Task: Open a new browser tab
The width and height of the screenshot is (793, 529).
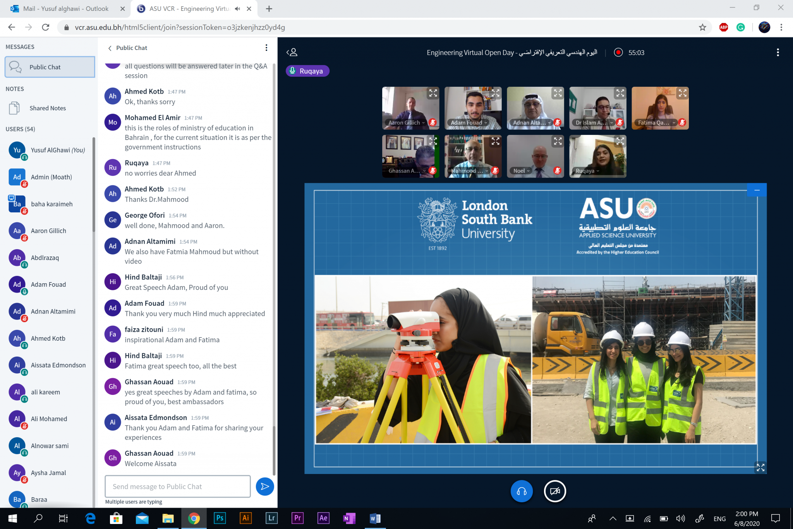Action: [269, 9]
